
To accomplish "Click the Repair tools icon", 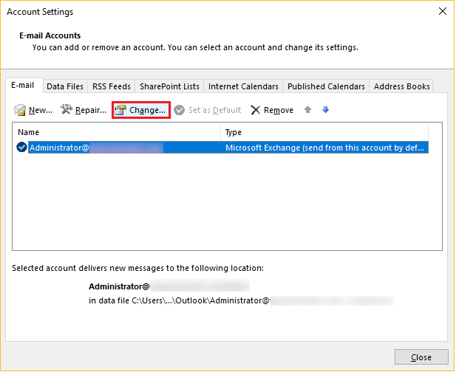I will pyautogui.click(x=67, y=109).
